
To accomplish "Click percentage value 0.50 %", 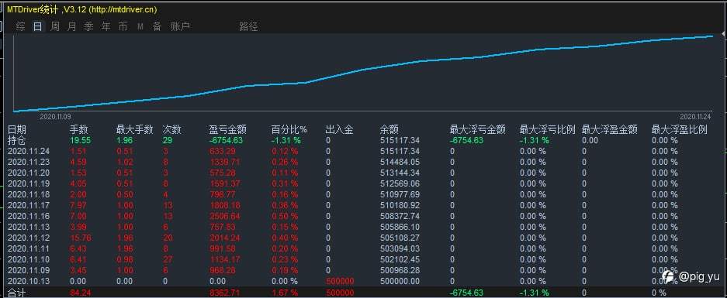I will [x=285, y=216].
